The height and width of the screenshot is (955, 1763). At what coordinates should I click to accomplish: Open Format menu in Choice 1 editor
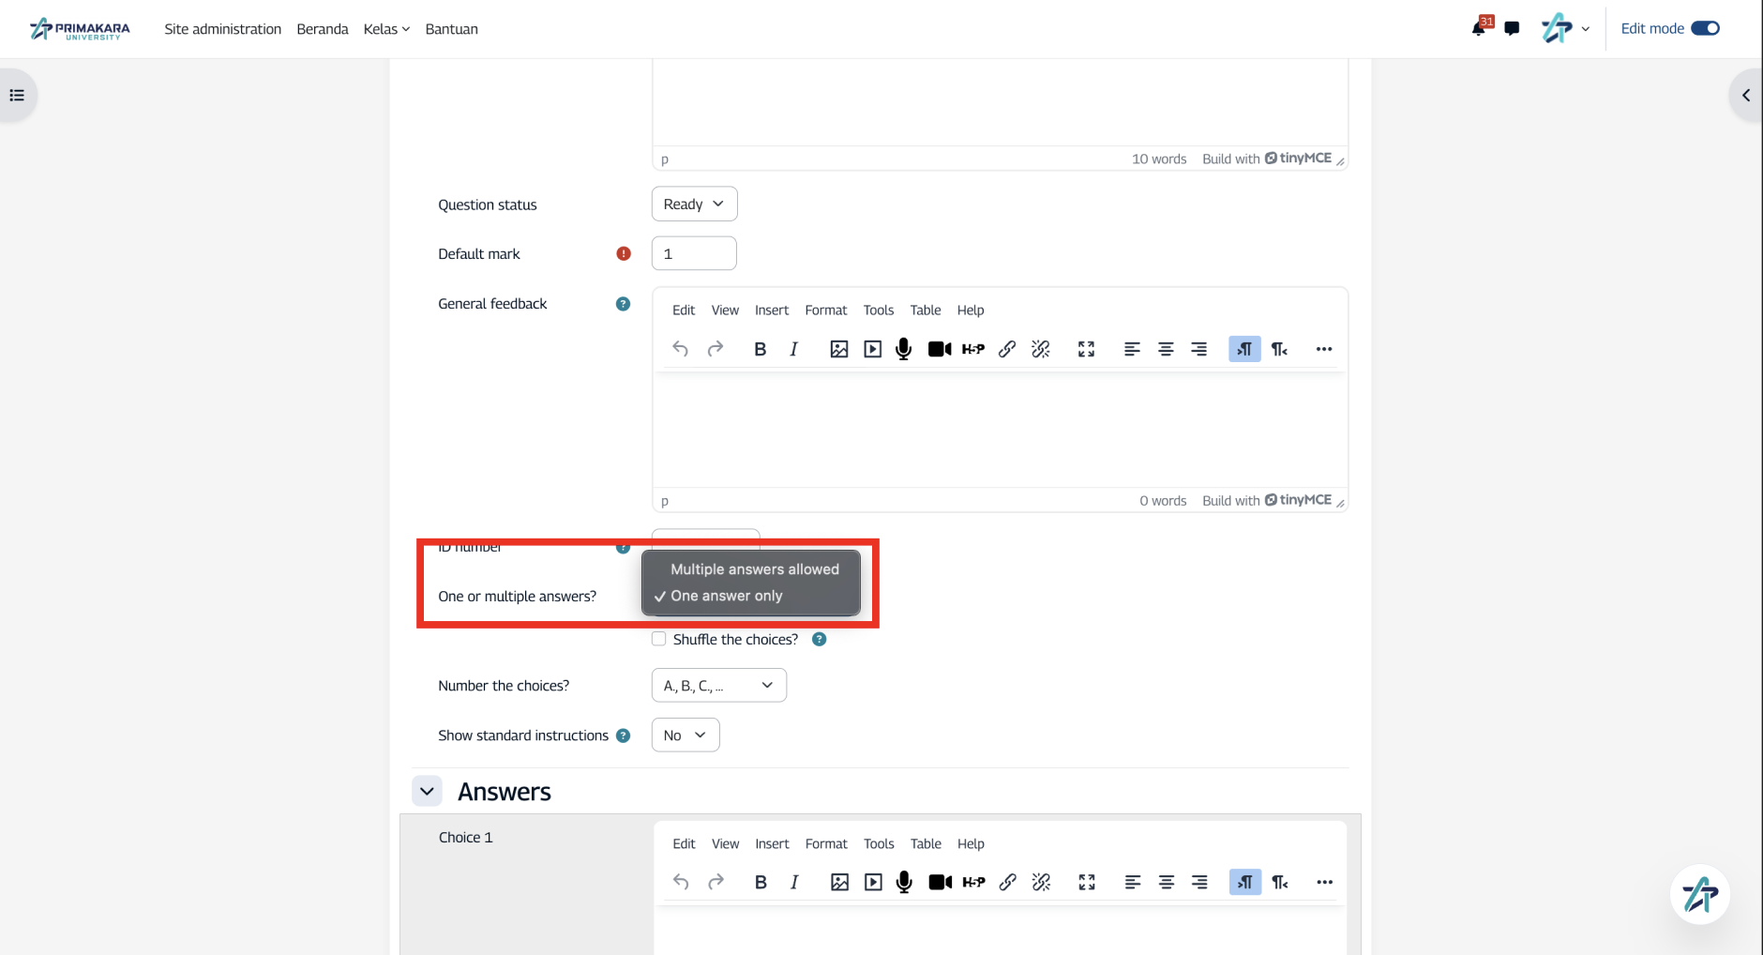tap(826, 844)
